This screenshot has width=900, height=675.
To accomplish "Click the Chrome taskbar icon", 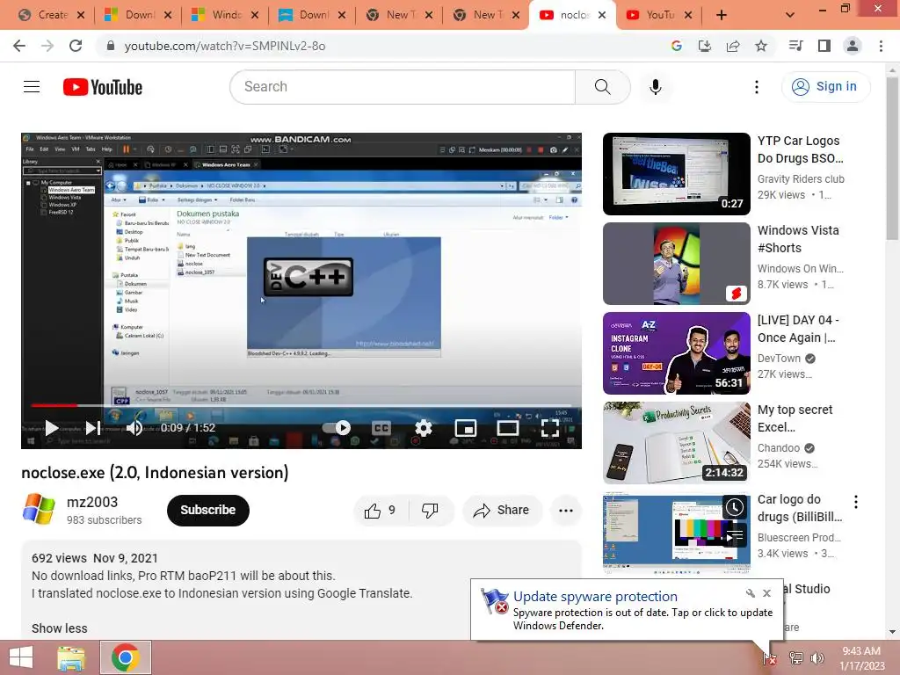I will (126, 657).
